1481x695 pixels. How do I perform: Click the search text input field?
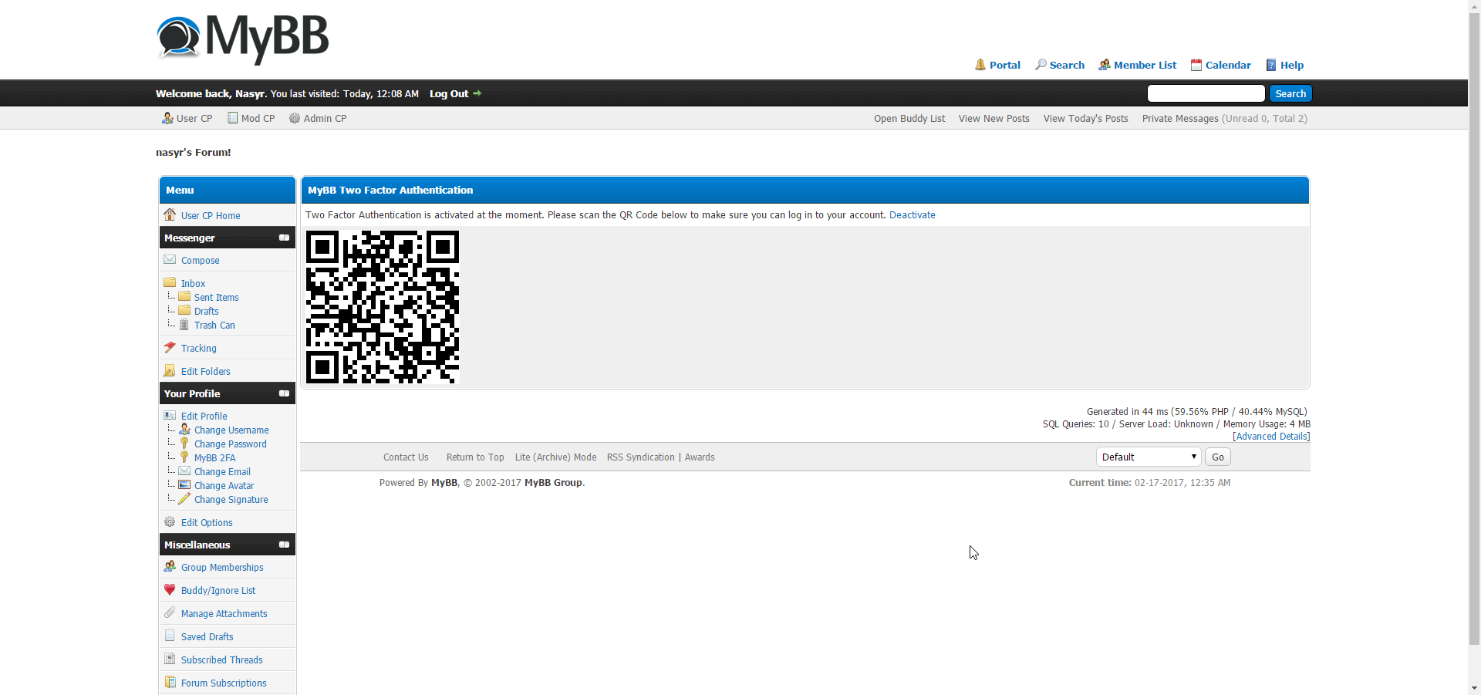pos(1206,93)
